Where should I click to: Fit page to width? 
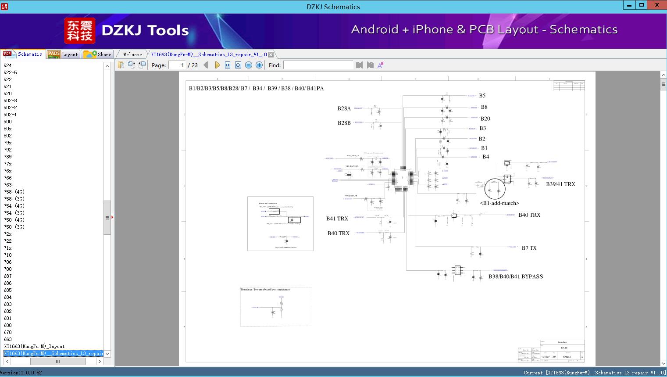pos(228,65)
